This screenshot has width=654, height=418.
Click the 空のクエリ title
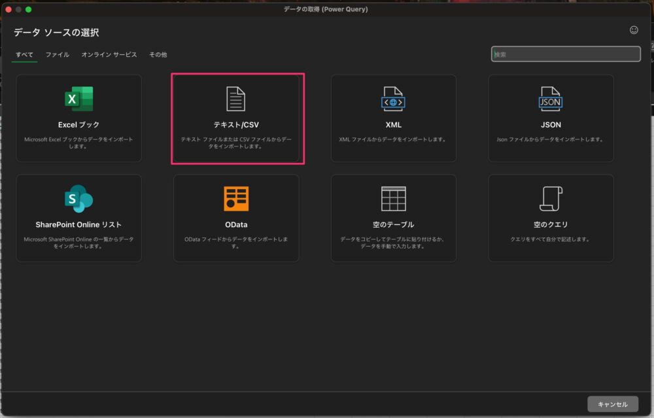tap(551, 224)
